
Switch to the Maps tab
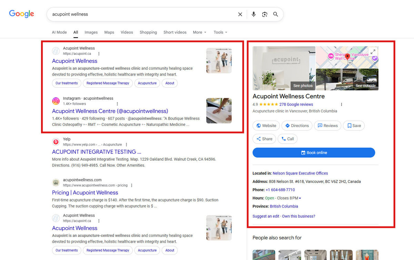[109, 32]
